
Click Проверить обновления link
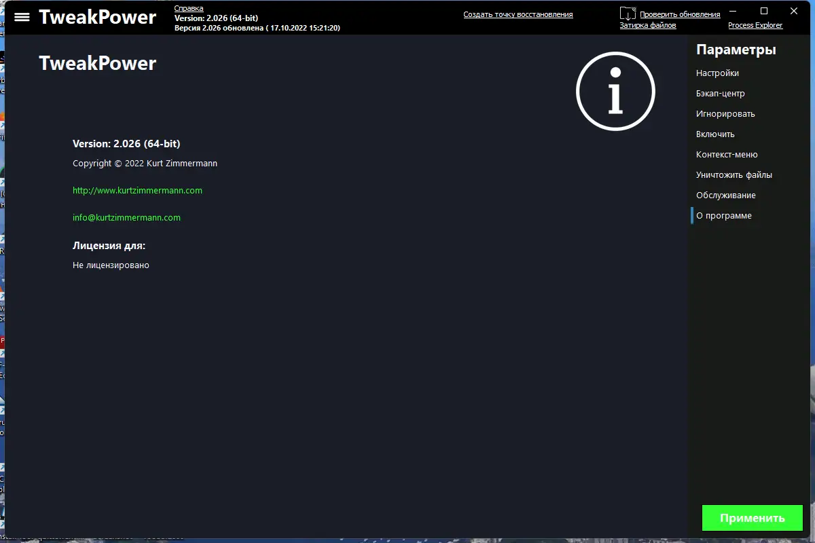(x=680, y=14)
